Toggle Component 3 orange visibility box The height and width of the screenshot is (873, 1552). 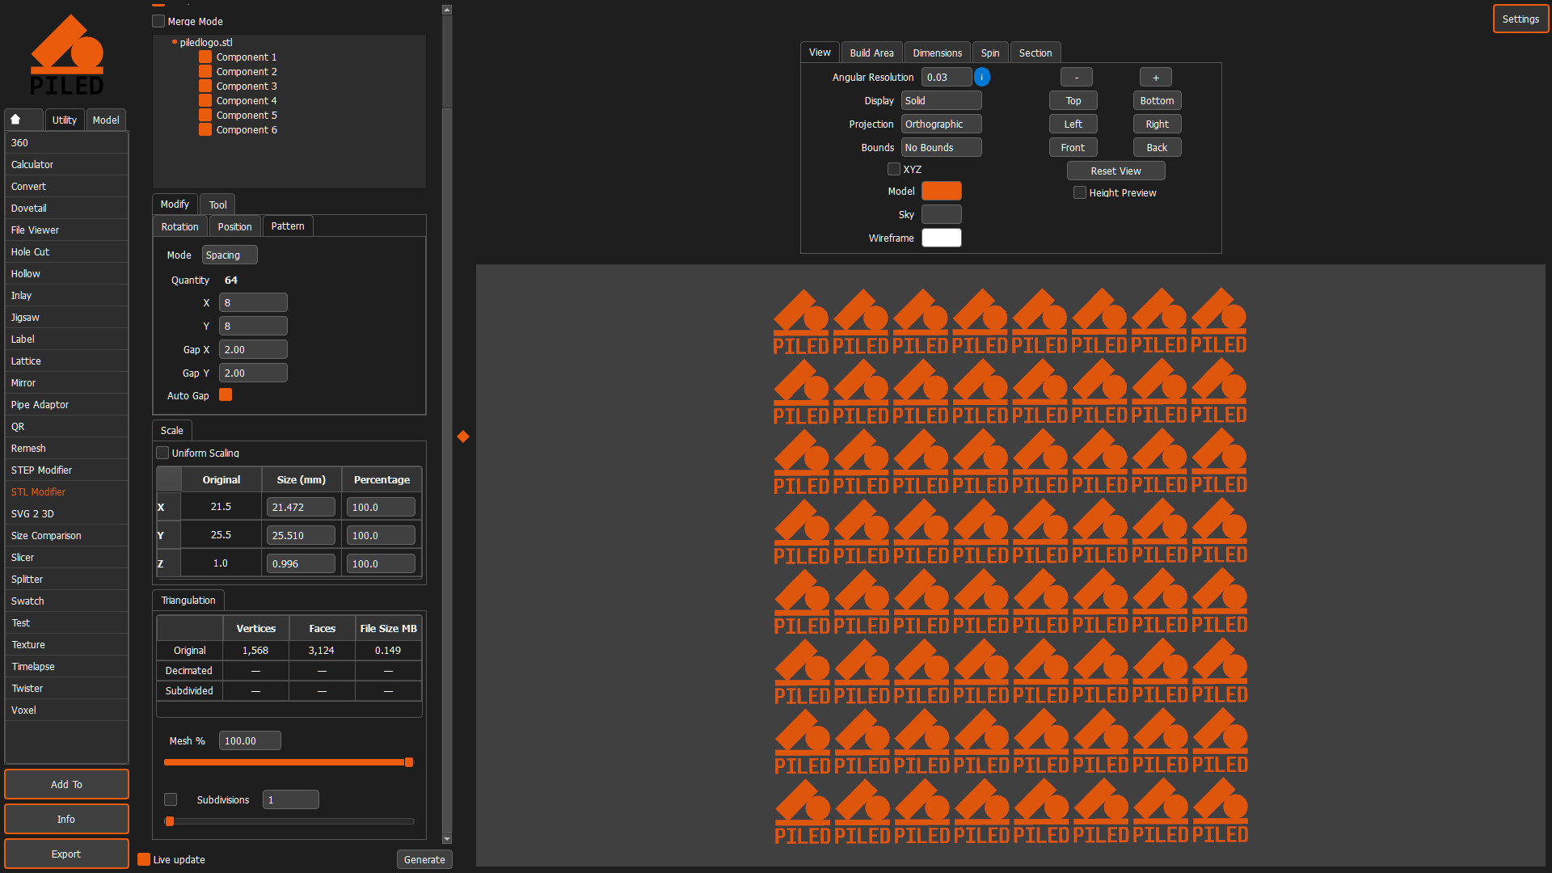pyautogui.click(x=205, y=86)
